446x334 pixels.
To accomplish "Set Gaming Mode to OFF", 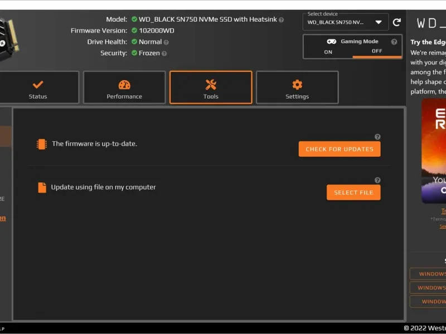I will [x=377, y=51].
